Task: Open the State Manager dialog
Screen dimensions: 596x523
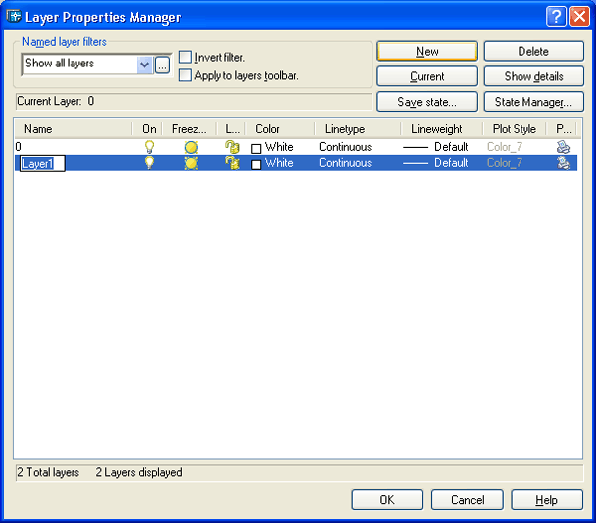Action: [x=533, y=102]
